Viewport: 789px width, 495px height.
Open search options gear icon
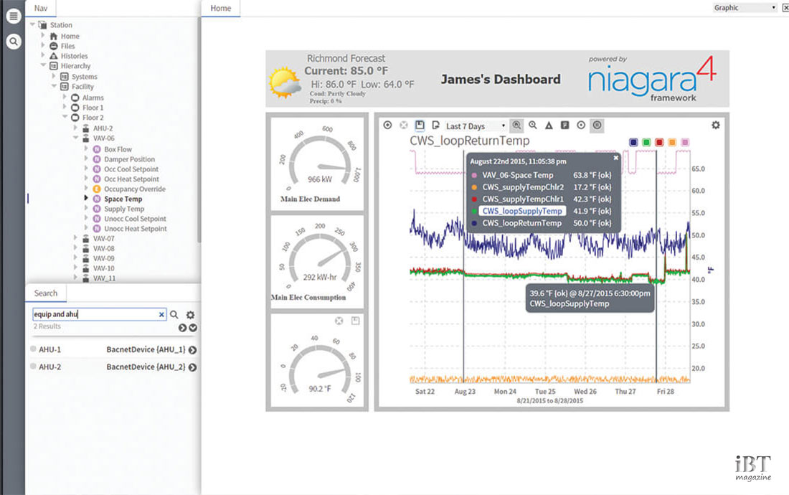(190, 315)
